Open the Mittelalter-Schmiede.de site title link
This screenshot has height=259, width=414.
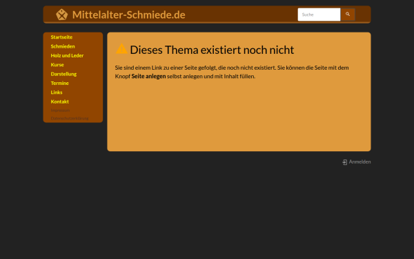[128, 15]
